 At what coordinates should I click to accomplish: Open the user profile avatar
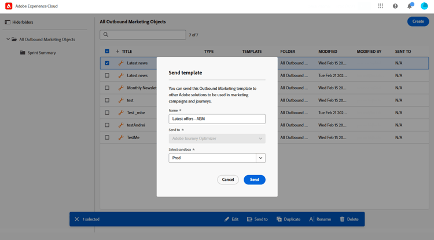pyautogui.click(x=424, y=6)
